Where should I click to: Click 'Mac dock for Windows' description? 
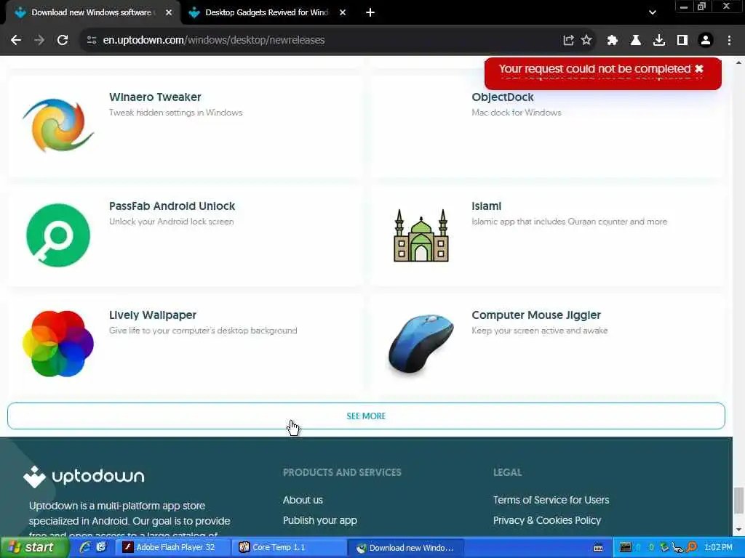pos(517,113)
